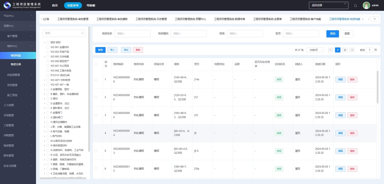This screenshot has height=184, width=384.
Task: Click the 物资名称 input field
Action: point(132,34)
